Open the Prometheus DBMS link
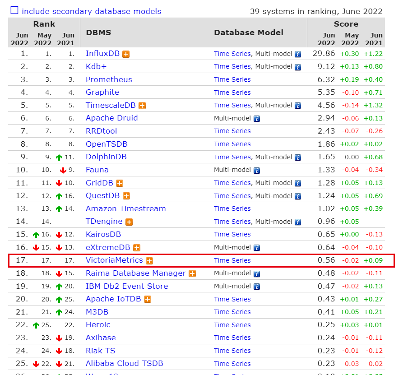Image resolution: width=417 pixels, height=375 pixels. [x=109, y=79]
